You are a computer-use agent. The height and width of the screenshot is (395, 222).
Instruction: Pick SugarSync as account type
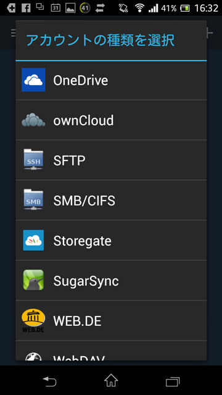[x=111, y=280]
